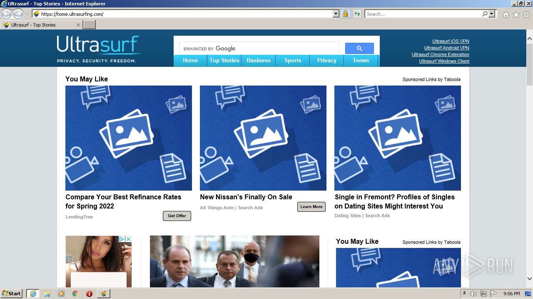Click New Nissan's Finally On Sale headline
The image size is (533, 299).
tap(246, 197)
